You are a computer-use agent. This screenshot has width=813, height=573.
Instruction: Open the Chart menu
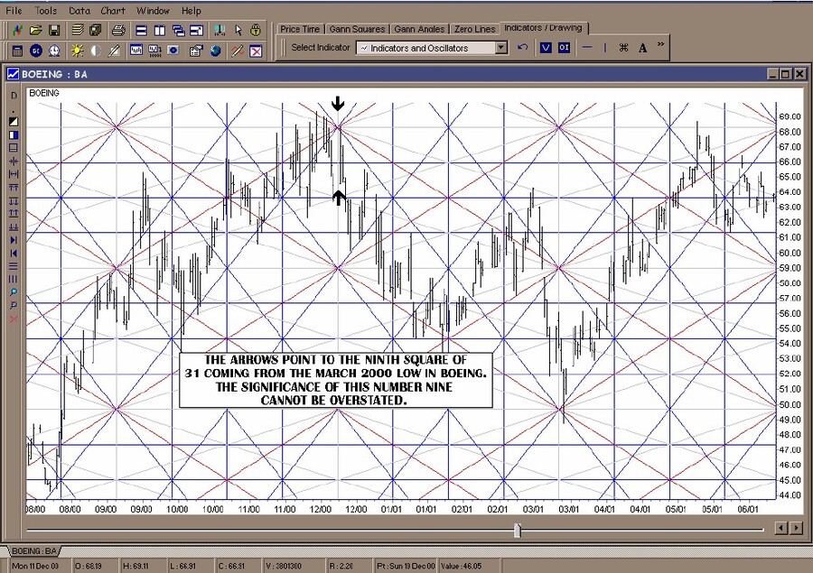point(113,11)
